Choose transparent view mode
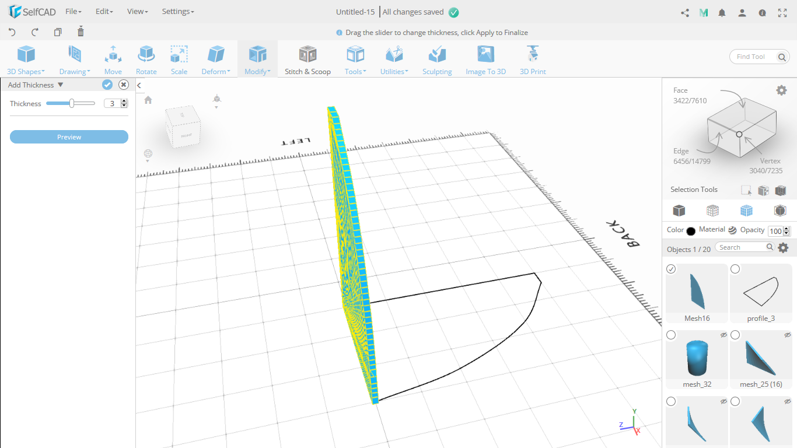Image resolution: width=797 pixels, height=448 pixels. 780,210
